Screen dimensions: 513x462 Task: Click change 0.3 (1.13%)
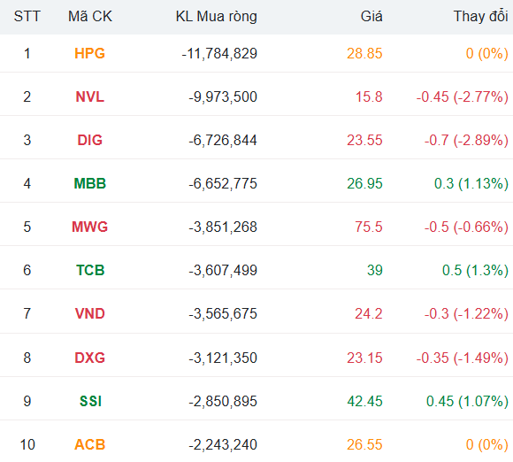pos(471,184)
